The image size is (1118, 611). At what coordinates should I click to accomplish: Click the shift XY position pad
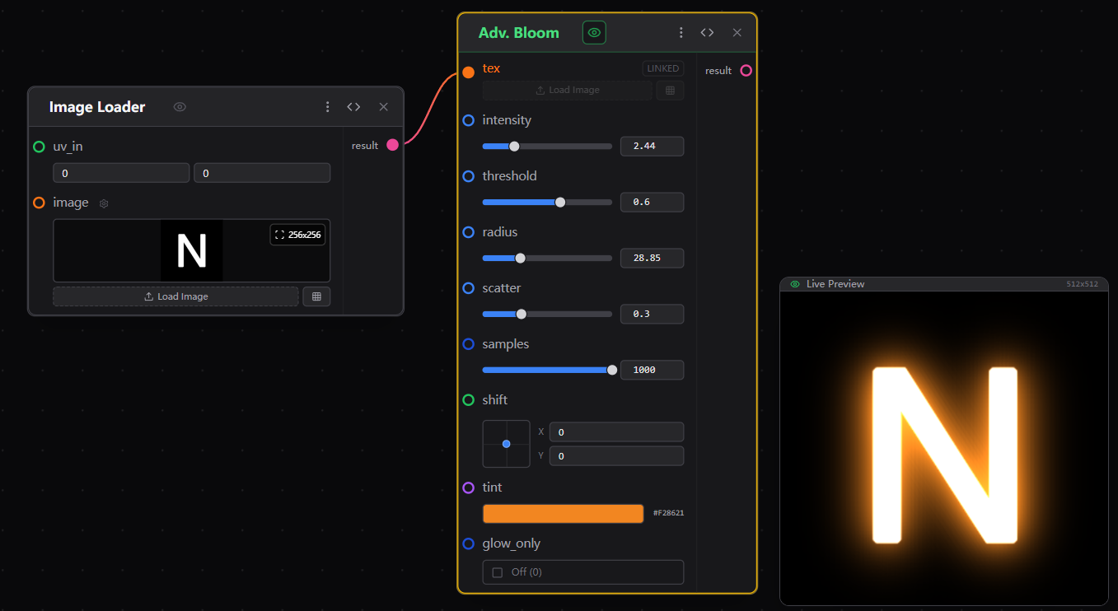coord(506,444)
